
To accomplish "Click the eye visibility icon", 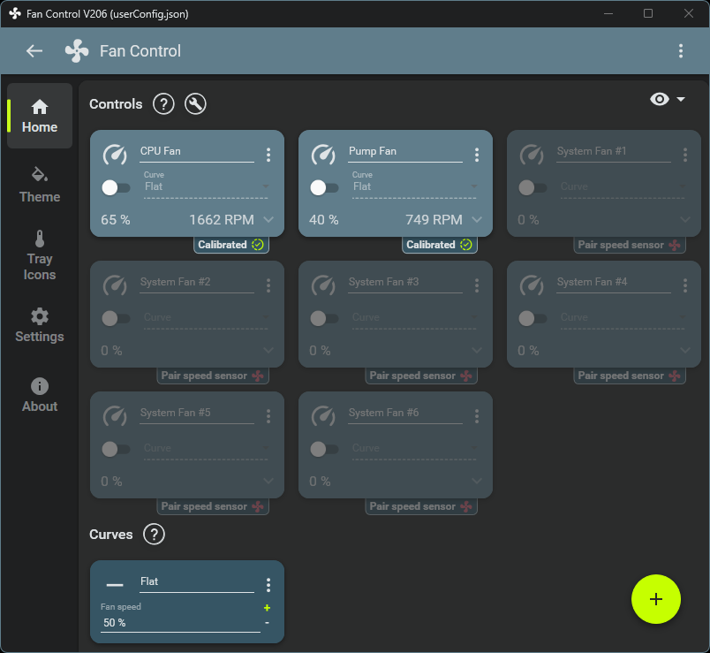I will pos(660,99).
